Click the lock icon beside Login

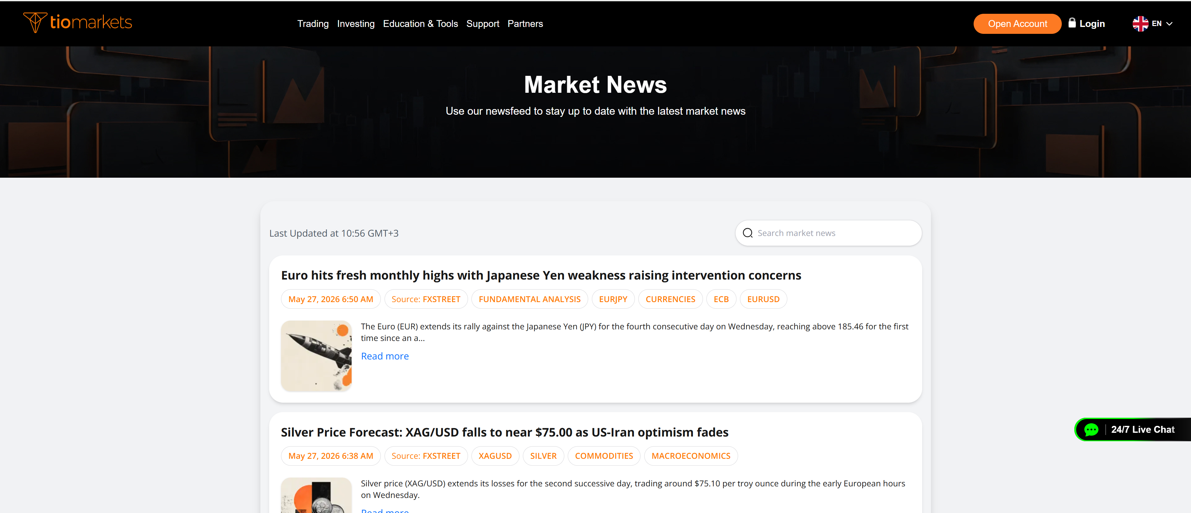pyautogui.click(x=1072, y=23)
